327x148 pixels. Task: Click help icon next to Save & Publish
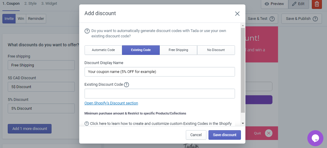[x=315, y=19]
